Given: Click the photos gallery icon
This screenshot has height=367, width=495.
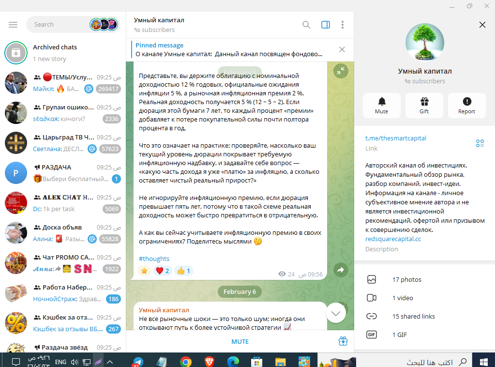Looking at the screenshot, I should 372,279.
